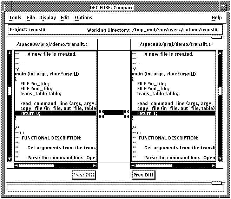Open the Edit menu
231x199 pixels.
pos(65,18)
